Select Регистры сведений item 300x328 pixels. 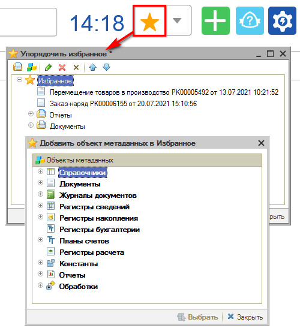pos(94,207)
